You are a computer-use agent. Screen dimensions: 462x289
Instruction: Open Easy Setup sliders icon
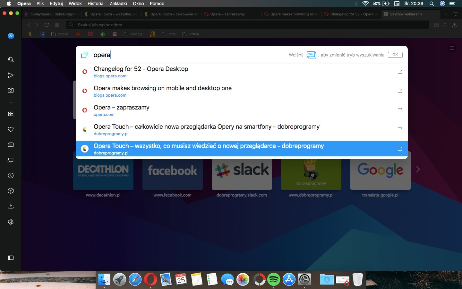click(x=452, y=48)
